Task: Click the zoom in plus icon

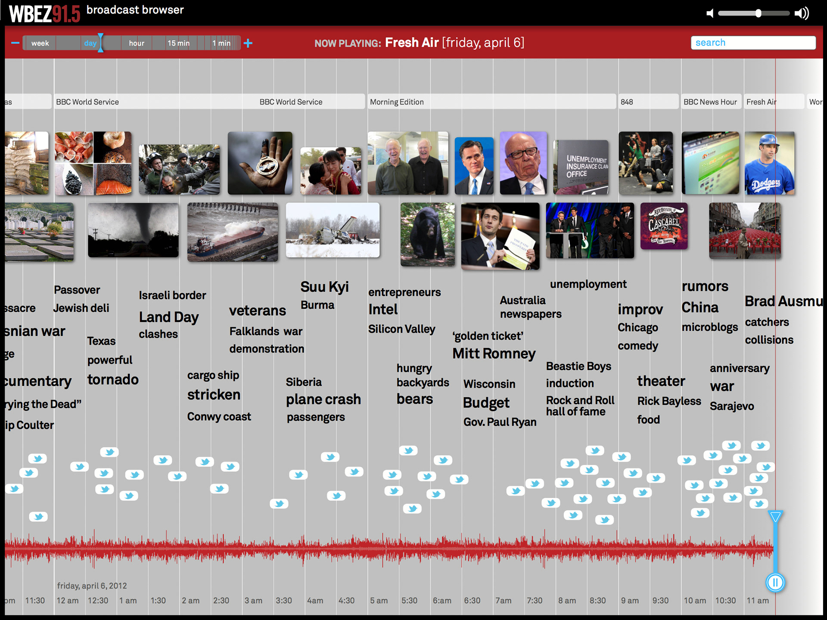Action: pos(248,43)
